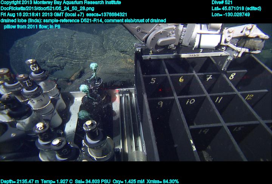Click sample box compartment number 12
This screenshot has width=272, height=184.
(248, 97)
